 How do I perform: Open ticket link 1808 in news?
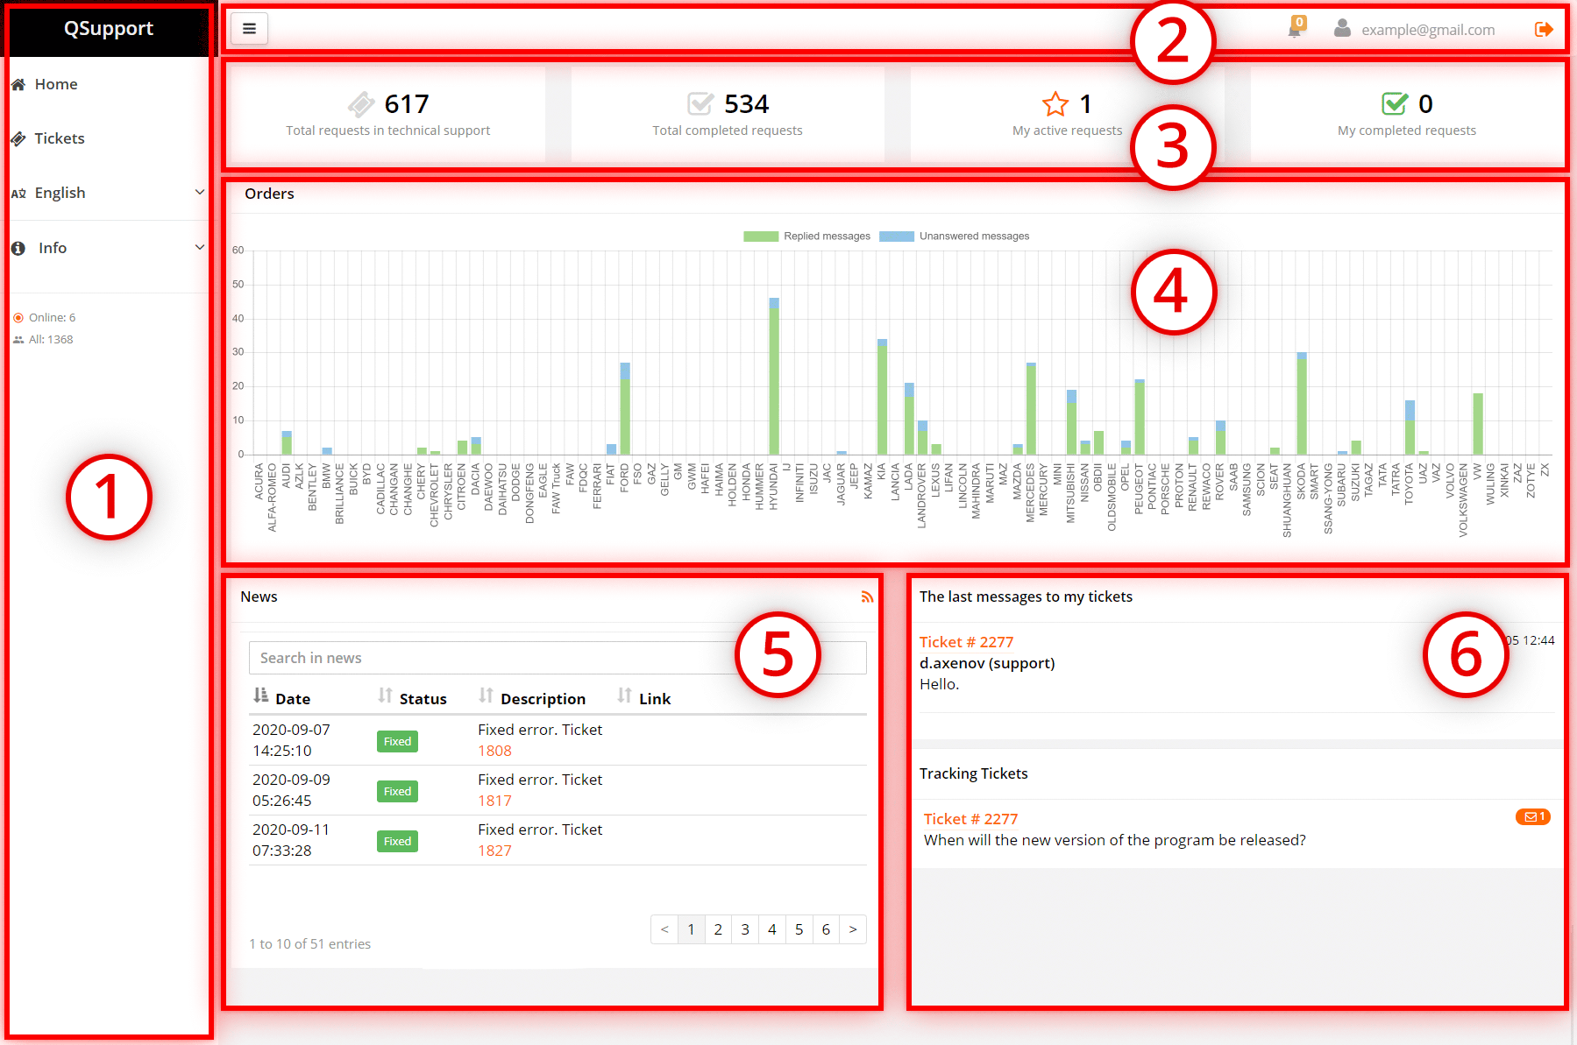click(494, 751)
